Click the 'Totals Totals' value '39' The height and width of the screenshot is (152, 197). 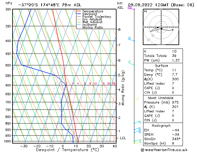tap(174, 56)
